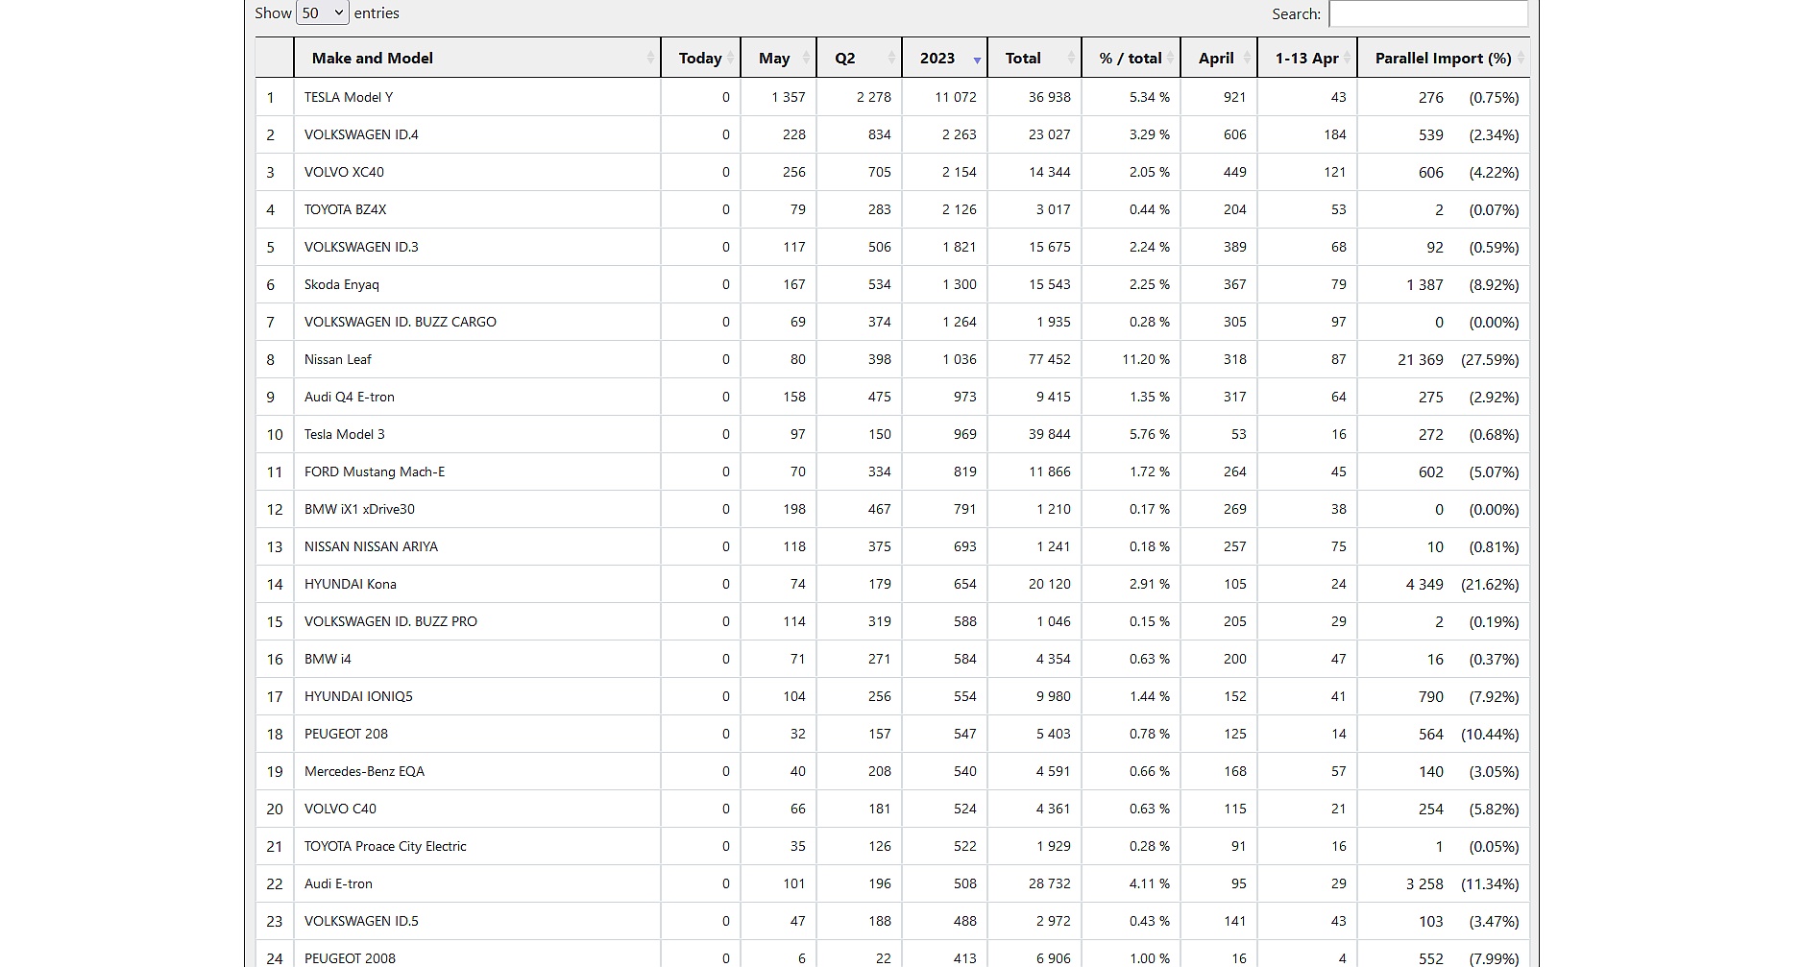This screenshot has width=1801, height=967.
Task: Click HYUNDAI Kona model name
Action: click(x=351, y=584)
